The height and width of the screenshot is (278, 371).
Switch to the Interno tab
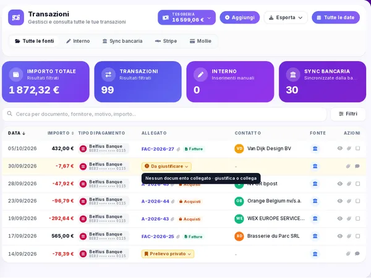pyautogui.click(x=78, y=41)
